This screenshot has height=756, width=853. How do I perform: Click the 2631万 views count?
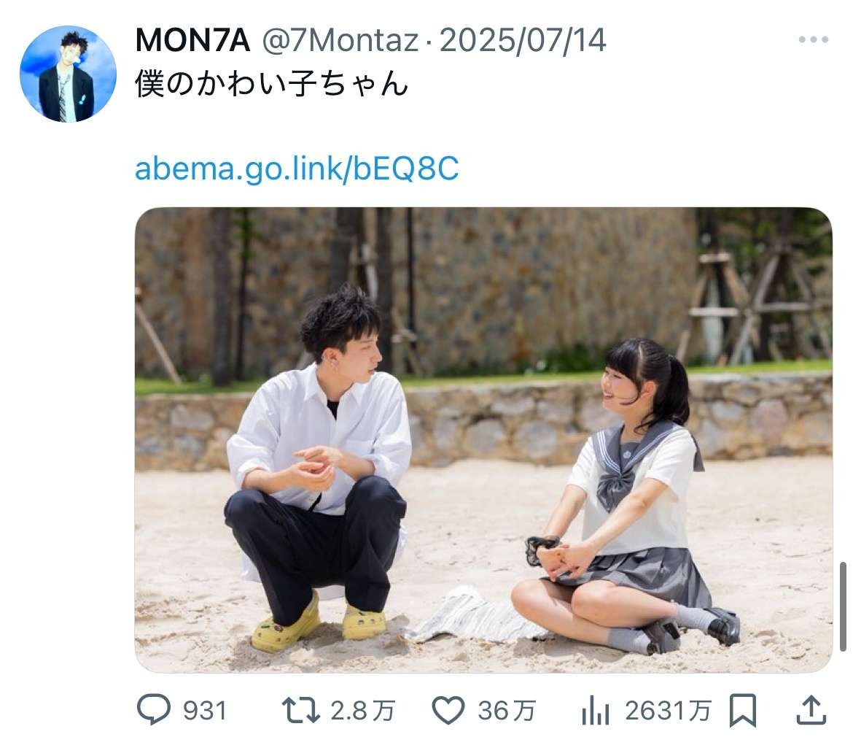[x=668, y=711]
